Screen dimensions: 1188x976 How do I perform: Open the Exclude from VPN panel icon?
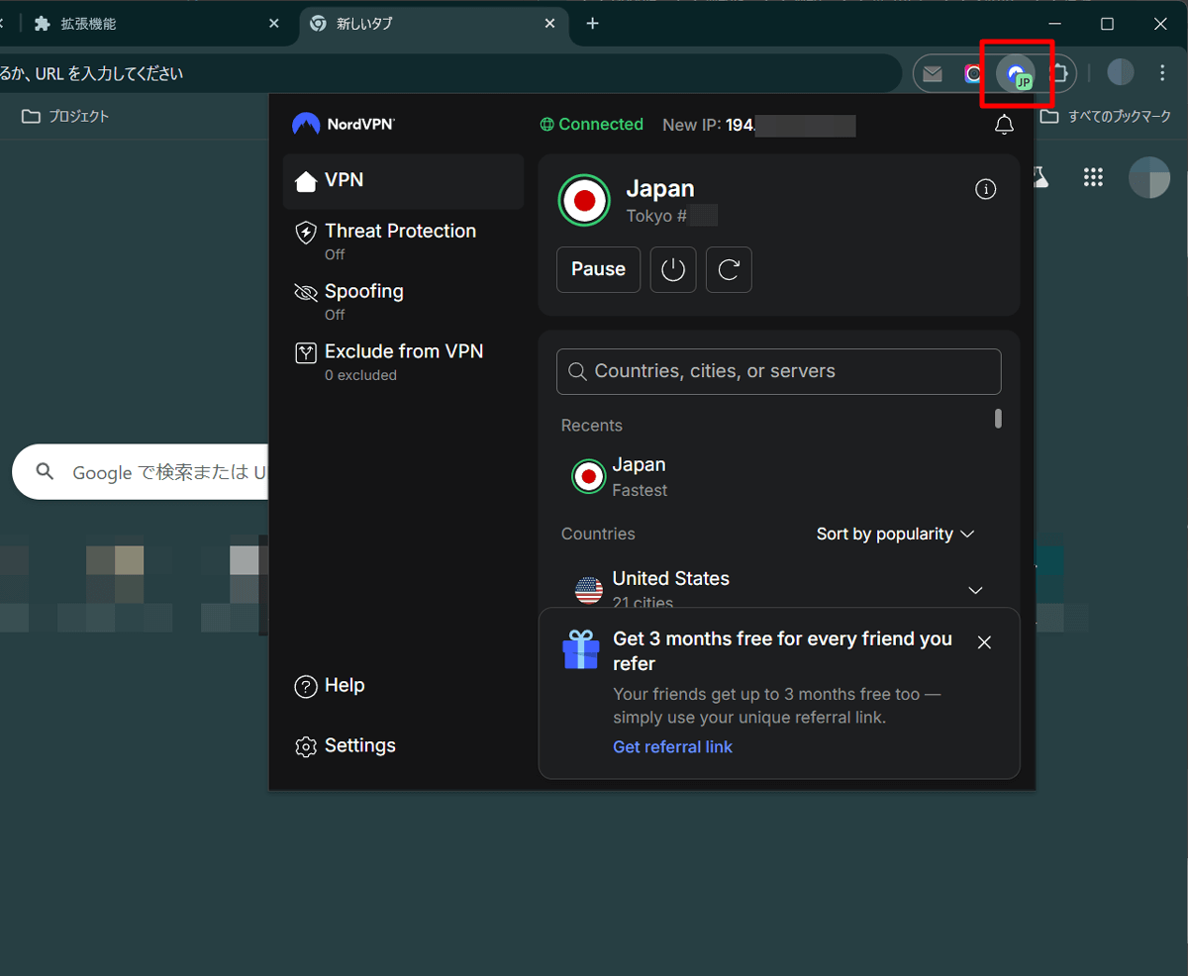(x=306, y=352)
